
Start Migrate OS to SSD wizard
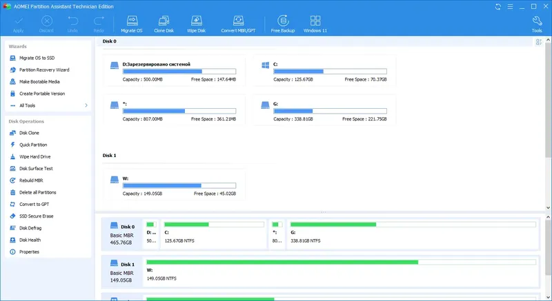coord(37,58)
